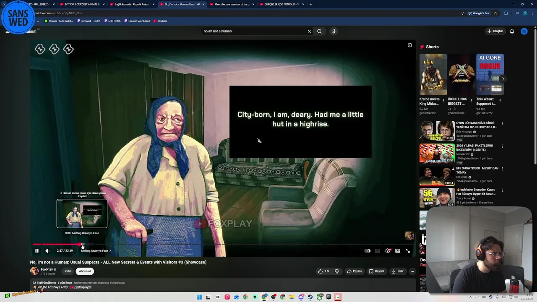537x302 pixels.
Task: Clear the search query
Action: coord(309,31)
